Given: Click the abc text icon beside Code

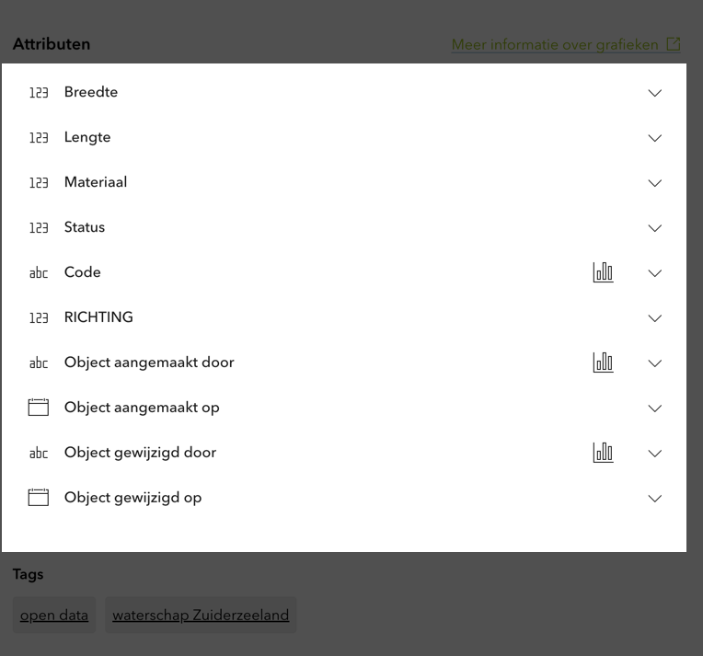Looking at the screenshot, I should [x=39, y=273].
